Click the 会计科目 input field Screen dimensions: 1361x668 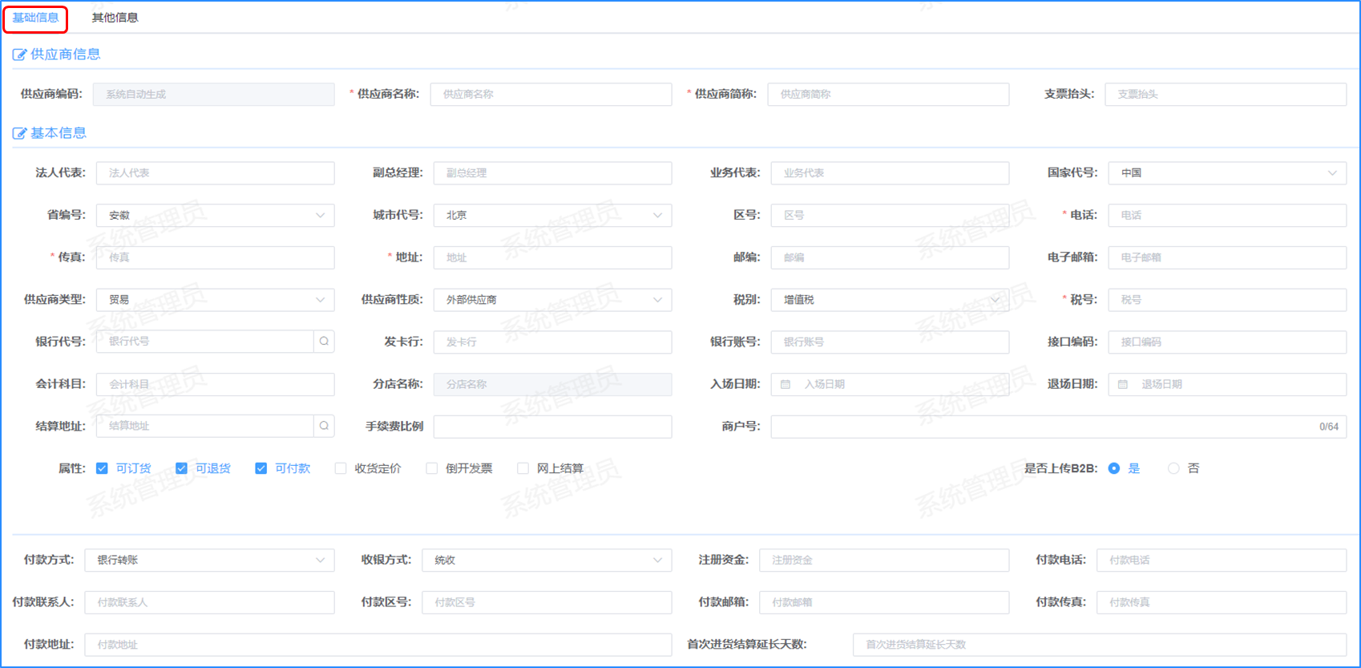(215, 384)
